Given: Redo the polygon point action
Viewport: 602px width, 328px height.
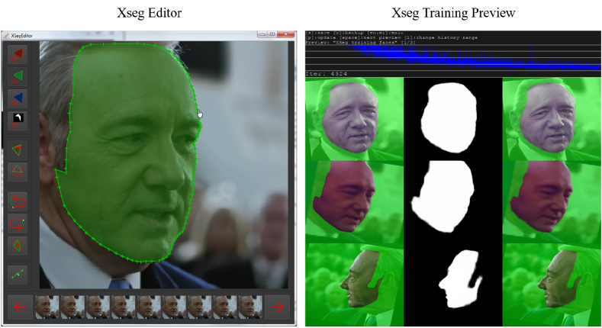Looking at the screenshot, I should (x=18, y=223).
